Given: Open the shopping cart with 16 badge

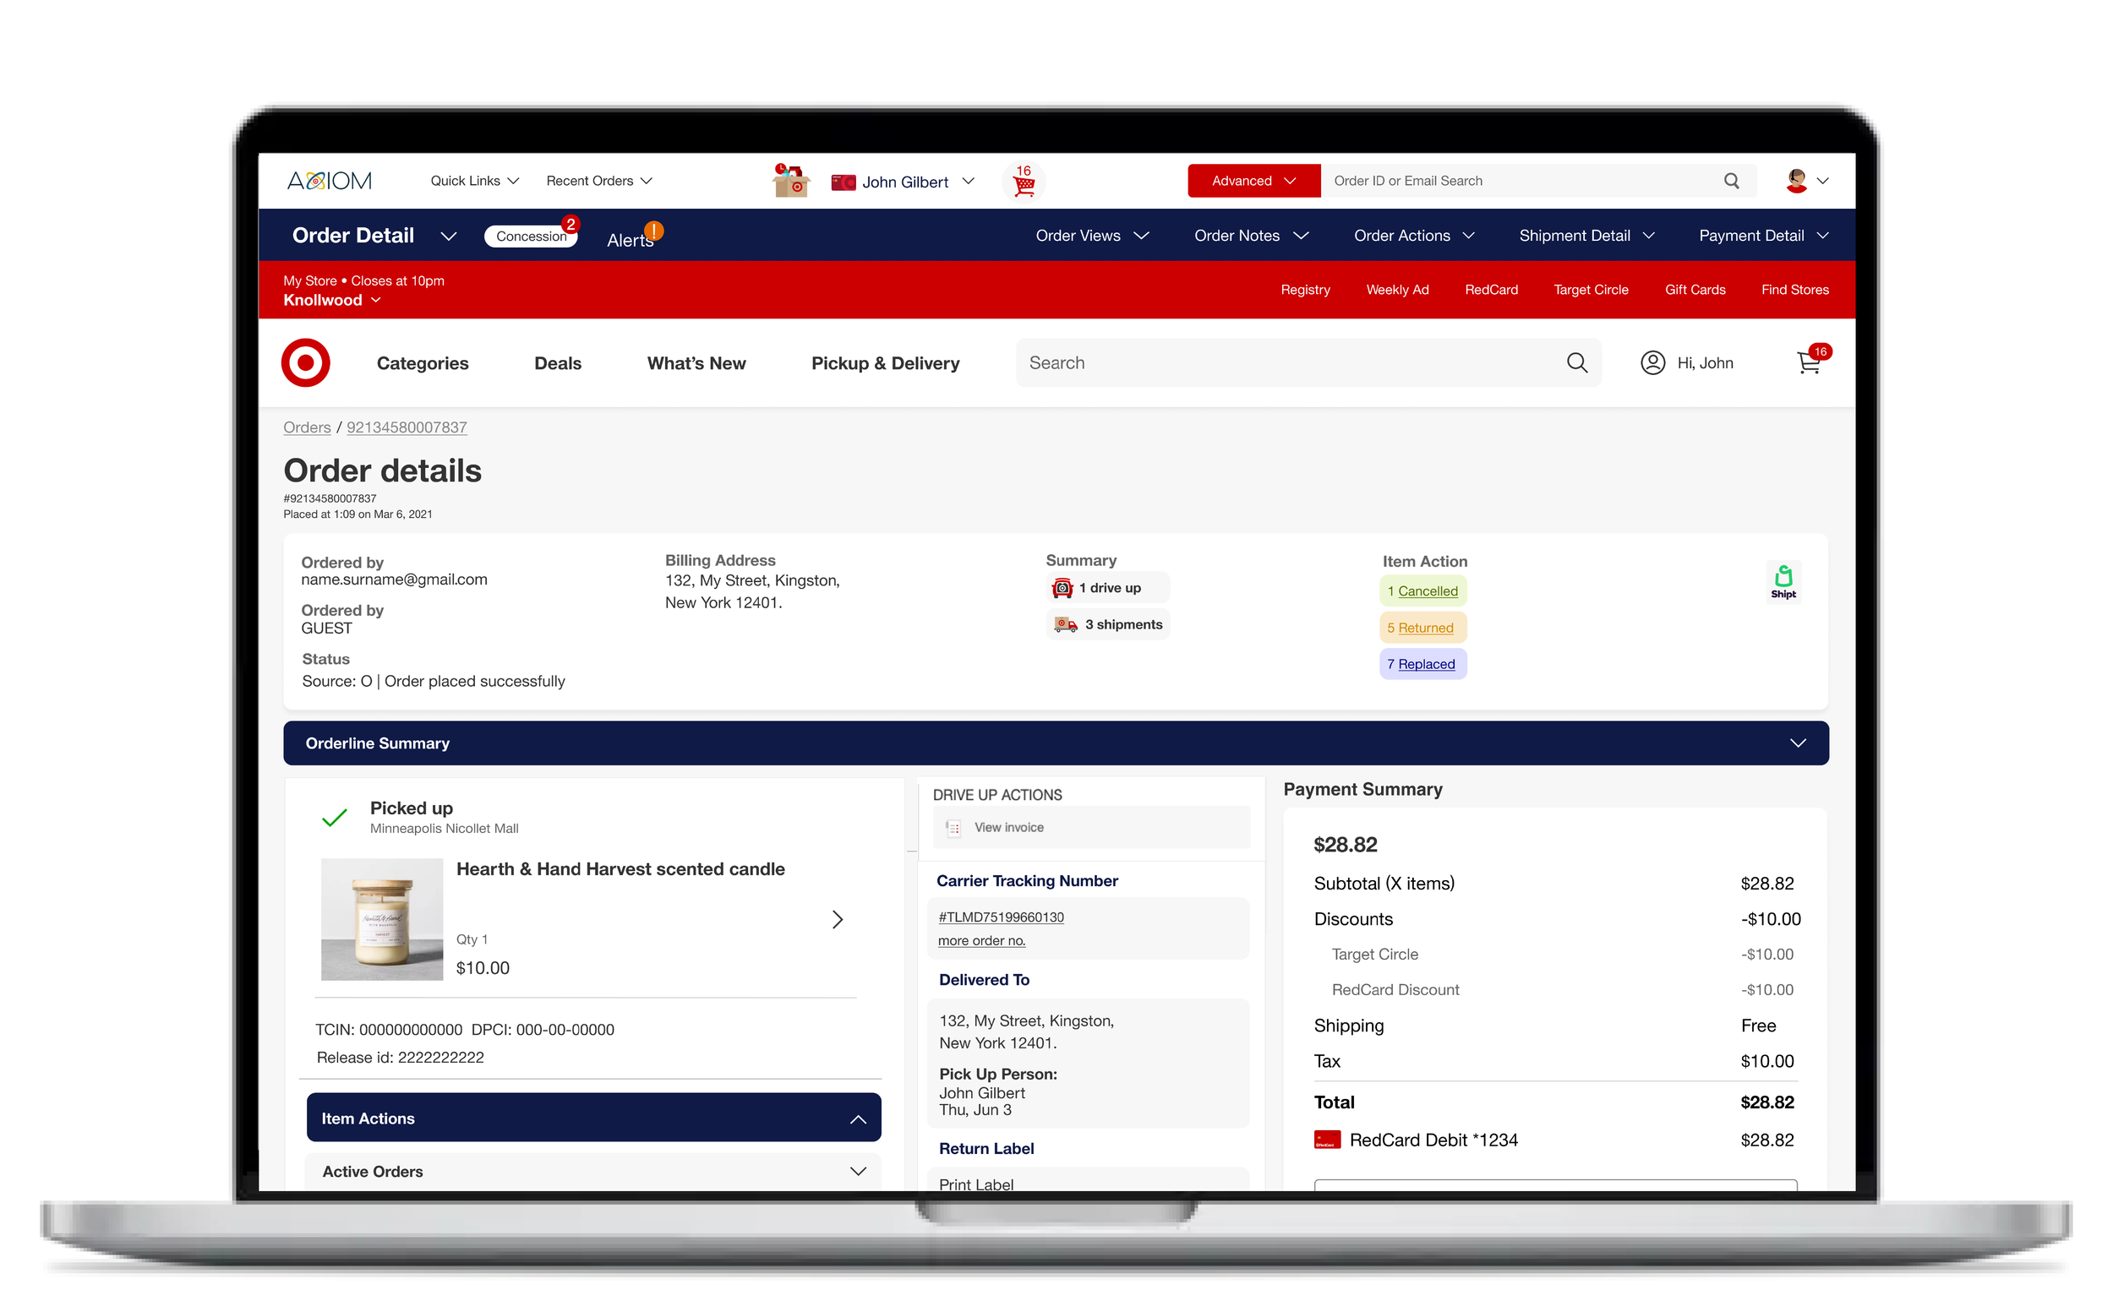Looking at the screenshot, I should coord(1812,360).
